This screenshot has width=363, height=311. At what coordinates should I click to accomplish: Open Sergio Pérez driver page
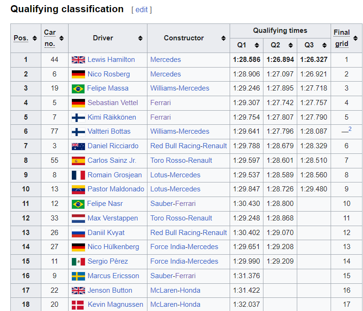[108, 262]
